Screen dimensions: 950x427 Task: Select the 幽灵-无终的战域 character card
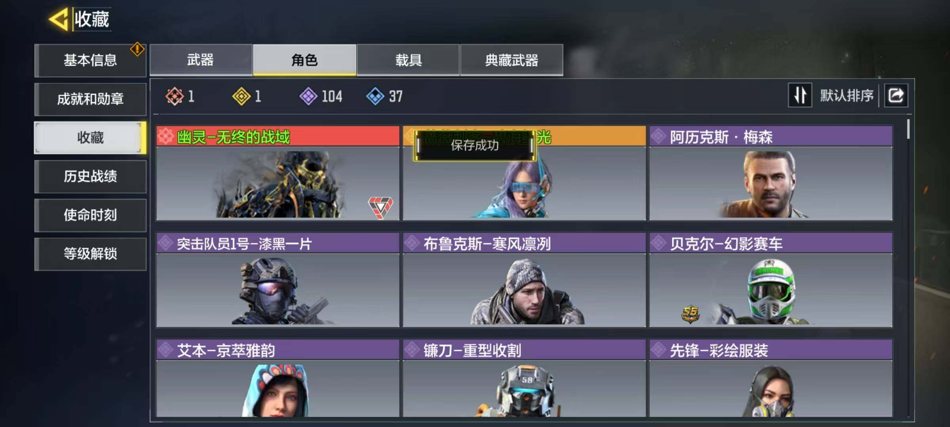click(278, 173)
